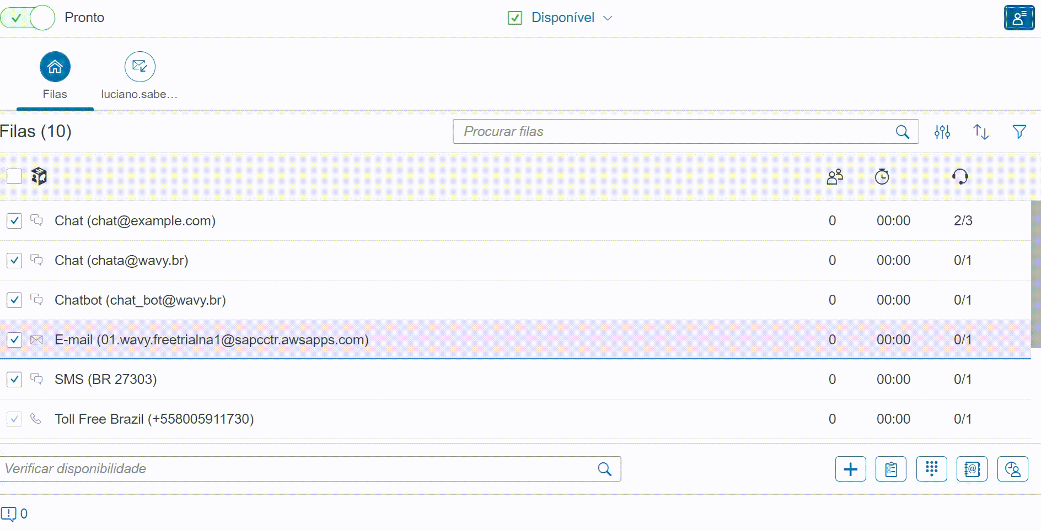Uncheck Chat (chat@example.com) queue checkbox
Screen dimensions: 1041x530
[x=14, y=221]
